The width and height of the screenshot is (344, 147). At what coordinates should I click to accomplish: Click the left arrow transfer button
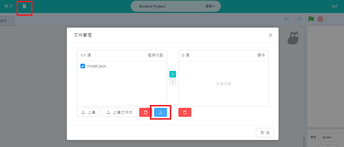pos(173,82)
